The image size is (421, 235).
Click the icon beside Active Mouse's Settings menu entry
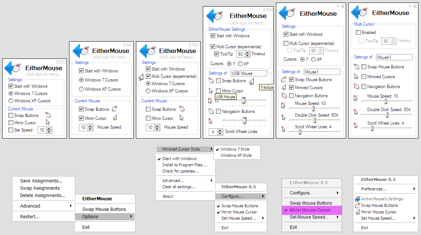[x=358, y=199]
